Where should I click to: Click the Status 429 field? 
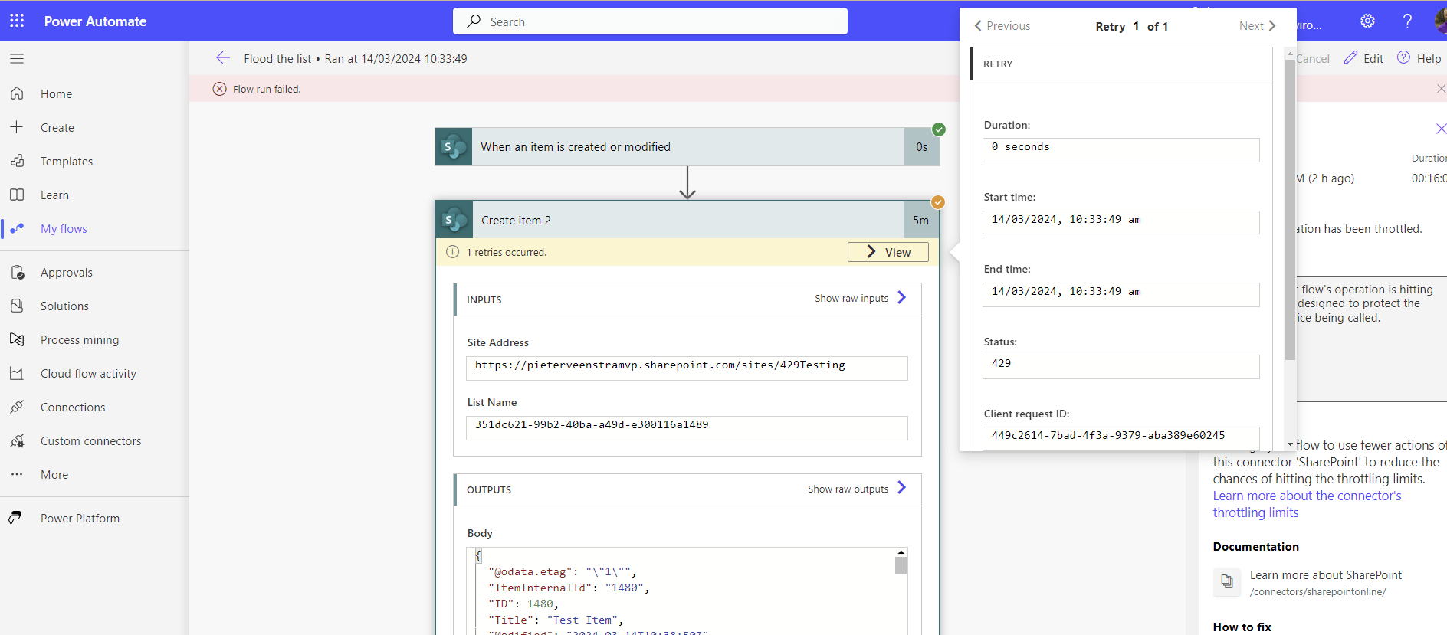(1121, 366)
